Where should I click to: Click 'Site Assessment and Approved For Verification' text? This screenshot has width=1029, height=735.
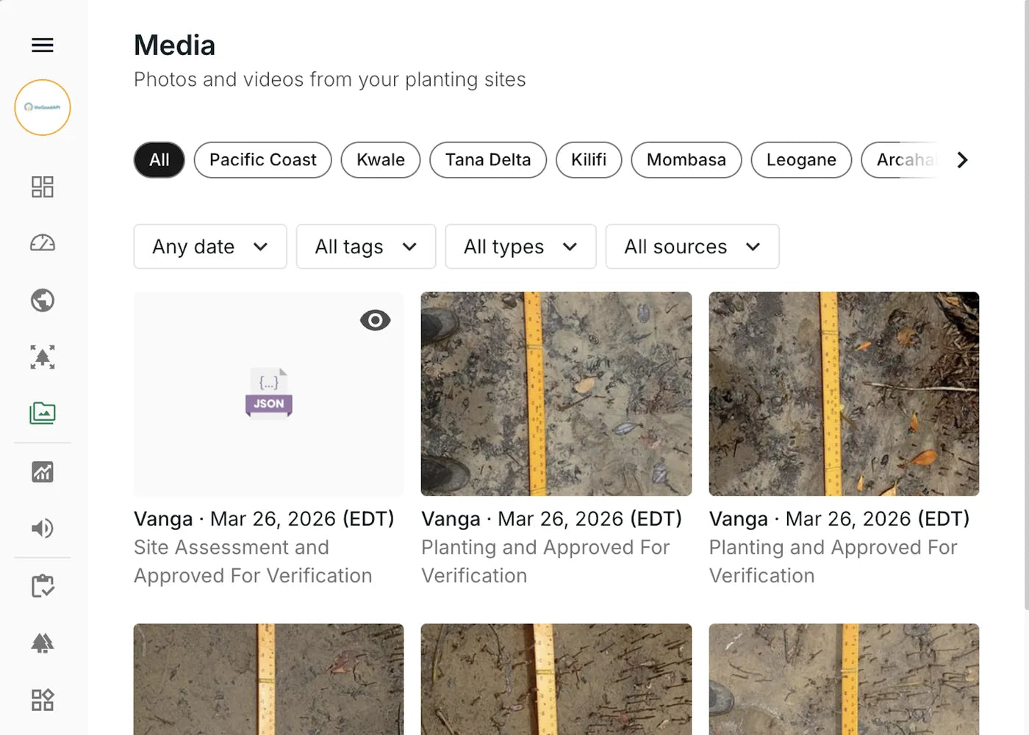[x=253, y=562]
